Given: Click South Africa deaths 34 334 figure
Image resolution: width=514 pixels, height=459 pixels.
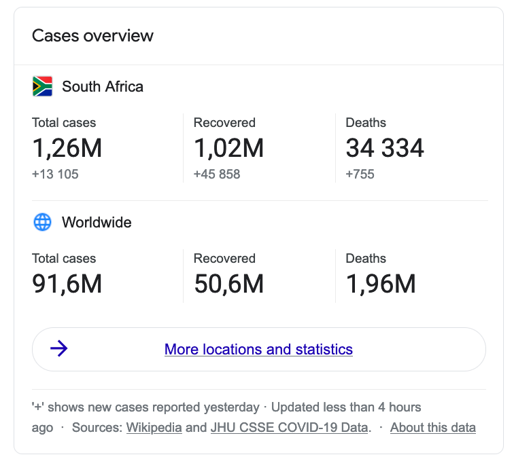Looking at the screenshot, I should click(385, 148).
